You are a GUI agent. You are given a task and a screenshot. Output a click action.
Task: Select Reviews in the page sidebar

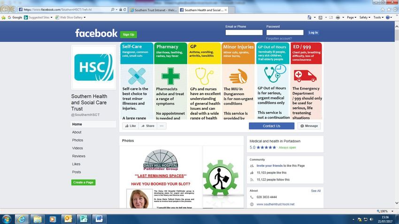tap(79, 156)
